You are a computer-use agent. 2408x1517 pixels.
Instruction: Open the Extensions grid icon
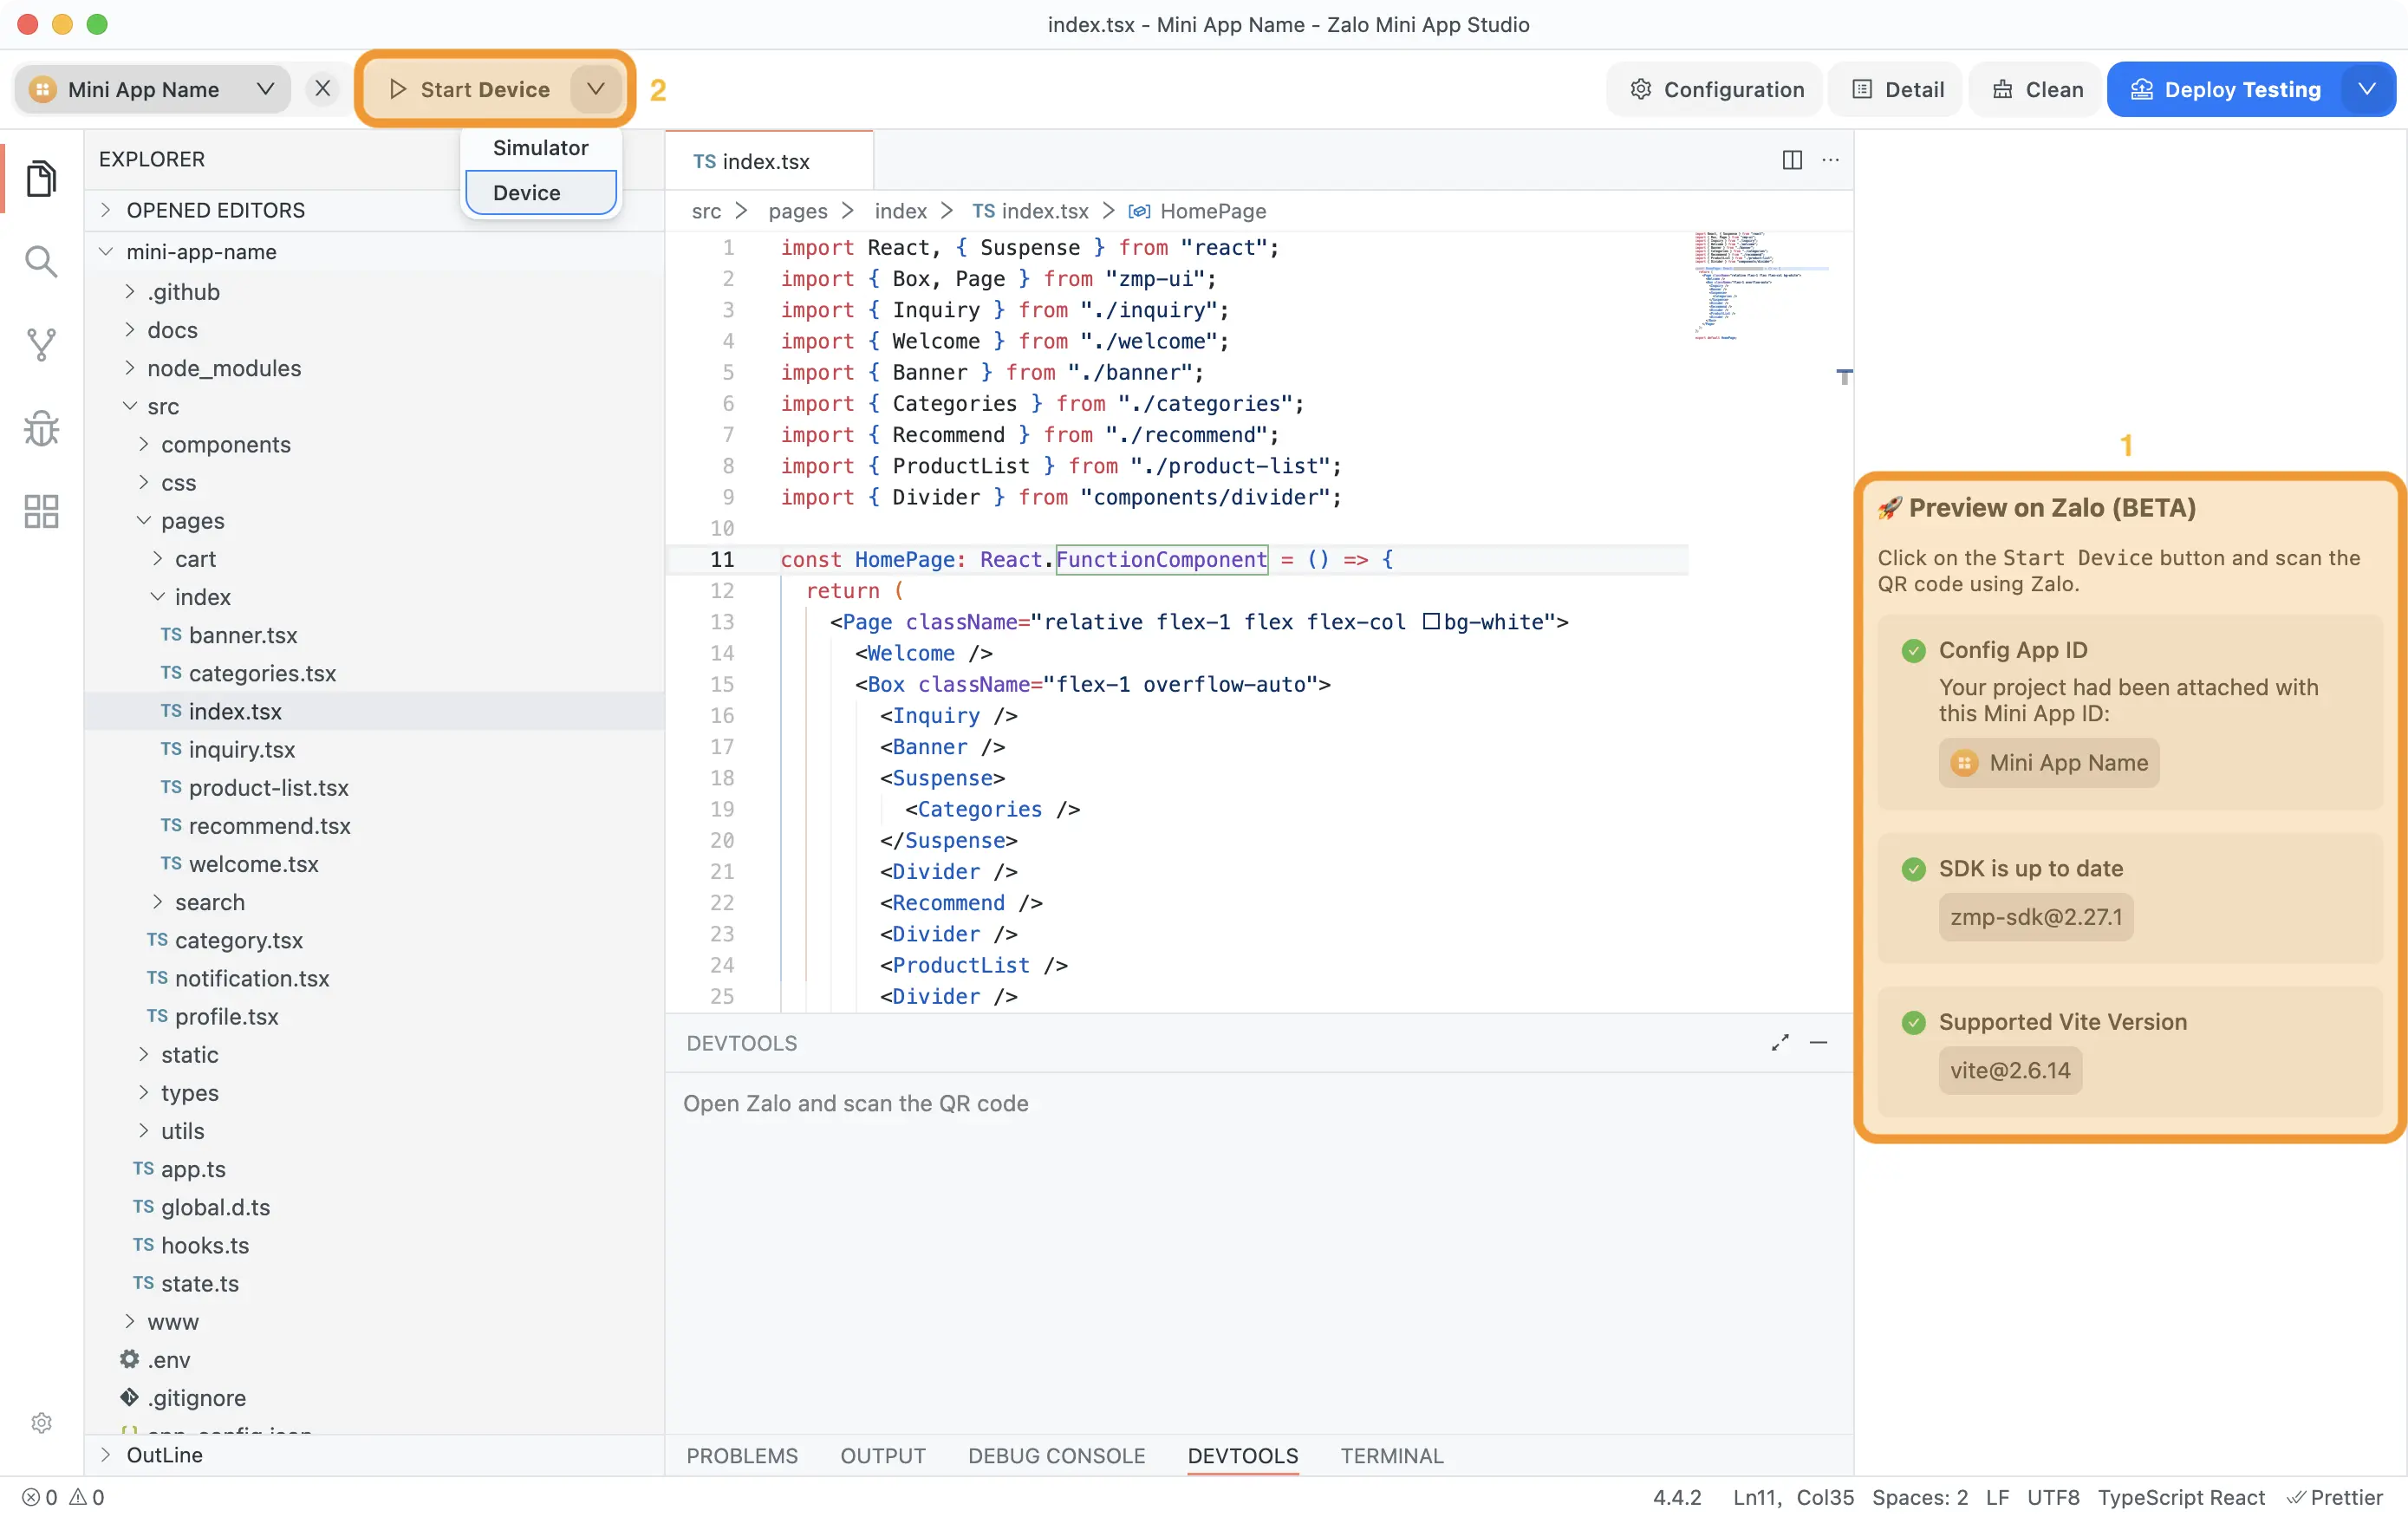[x=41, y=511]
